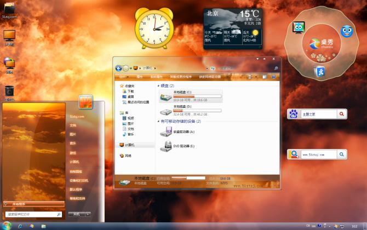Image resolution: width=367 pixels, height=230 pixels.
Task: Click 映射网络驱动器 in the toolbar
Action: click(x=210, y=77)
